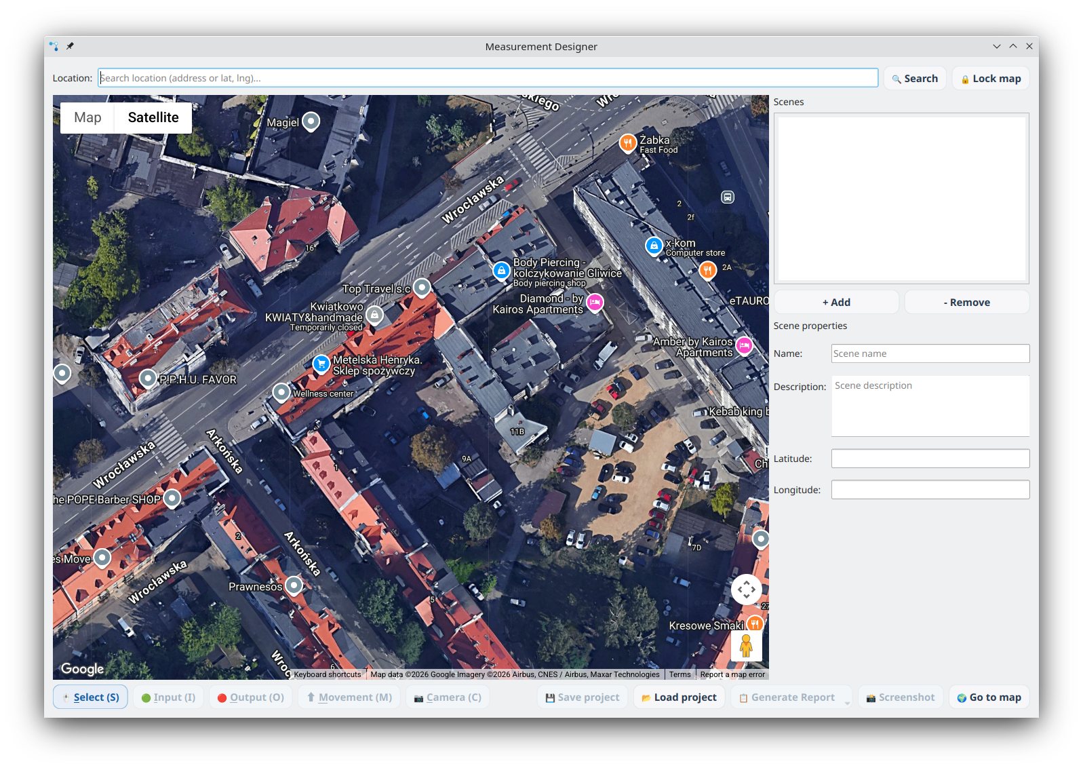1083x770 pixels.
Task: Focus the Location search field
Action: 488,78
